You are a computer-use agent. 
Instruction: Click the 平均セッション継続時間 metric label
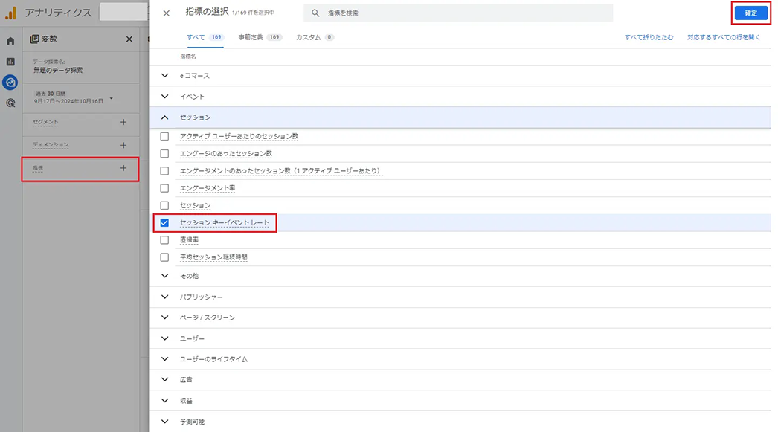click(x=213, y=257)
